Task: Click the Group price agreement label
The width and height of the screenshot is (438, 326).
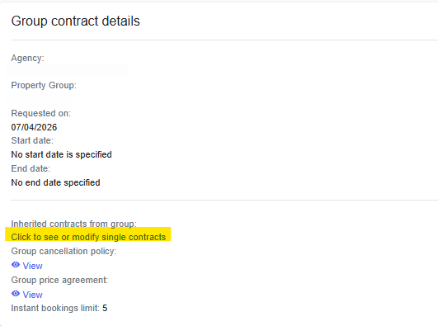Action: click(59, 280)
